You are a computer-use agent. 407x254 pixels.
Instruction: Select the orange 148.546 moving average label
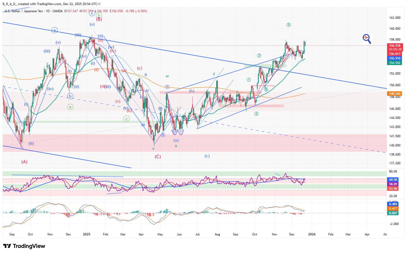point(395,94)
